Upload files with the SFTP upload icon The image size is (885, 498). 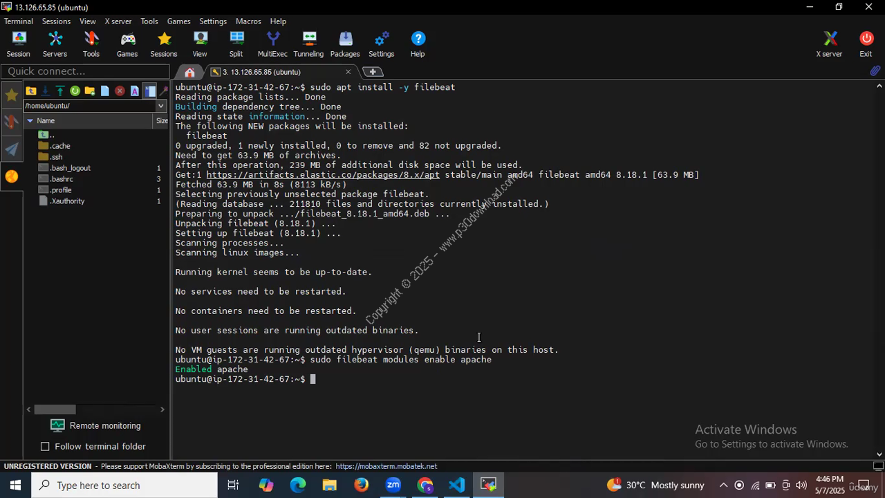point(60,91)
